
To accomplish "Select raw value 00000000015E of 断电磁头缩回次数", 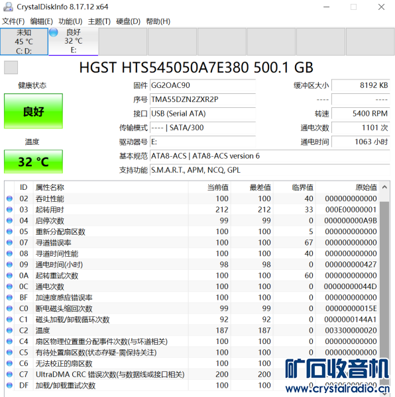I will coord(351,308).
